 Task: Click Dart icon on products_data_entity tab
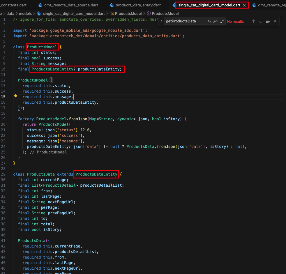pos(112,5)
